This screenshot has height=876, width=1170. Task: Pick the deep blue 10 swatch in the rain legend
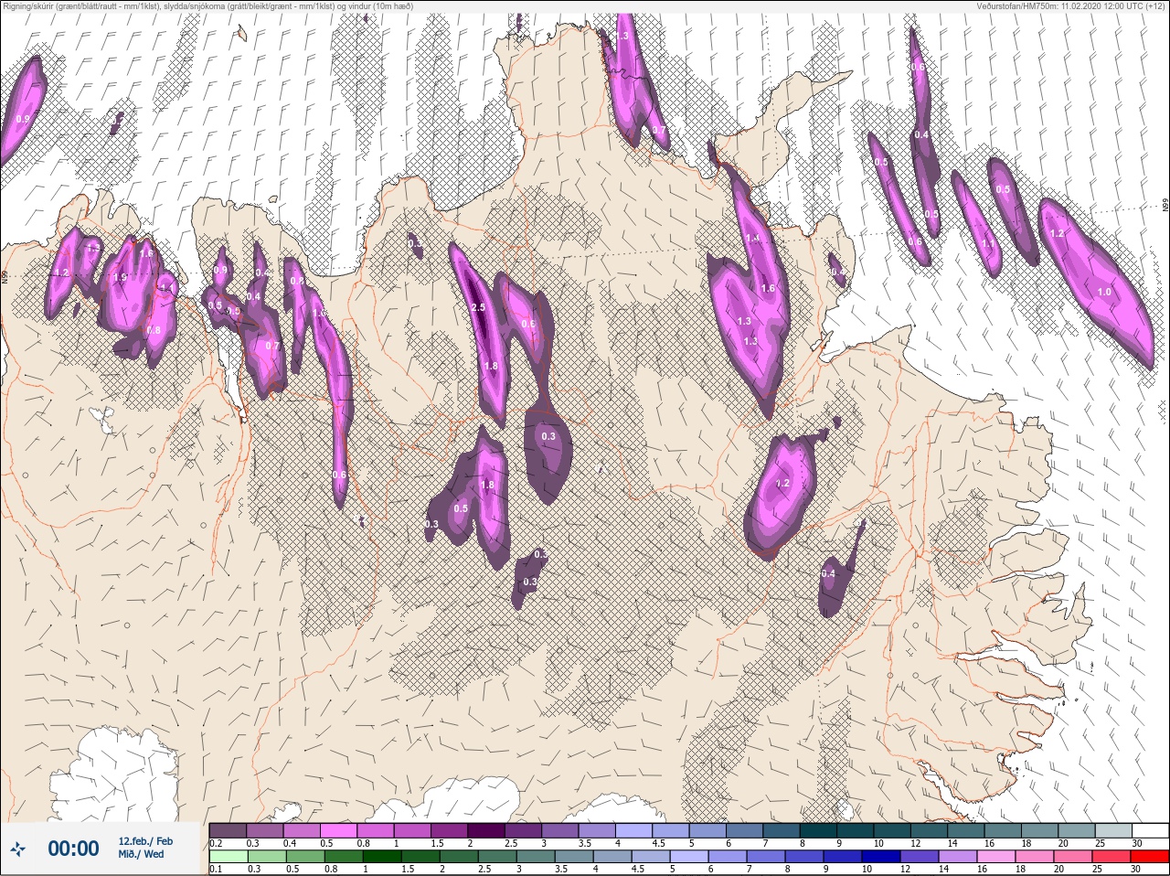click(x=880, y=857)
